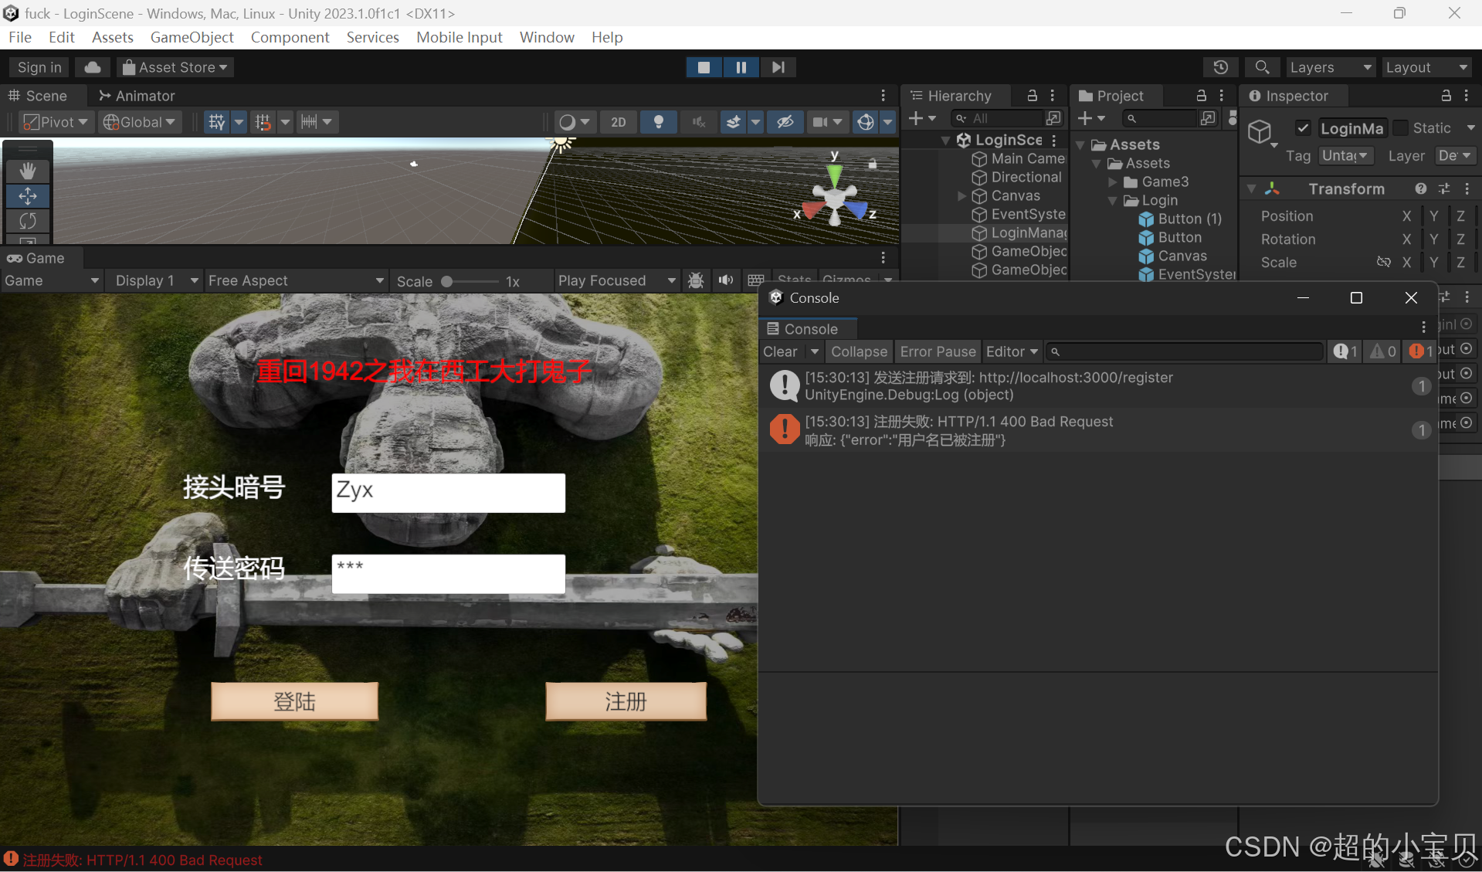
Task: Collapse the Transform component
Action: [1251, 189]
